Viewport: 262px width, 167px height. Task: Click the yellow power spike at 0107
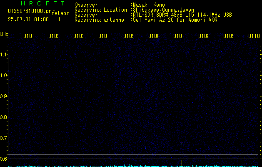coord(182,163)
